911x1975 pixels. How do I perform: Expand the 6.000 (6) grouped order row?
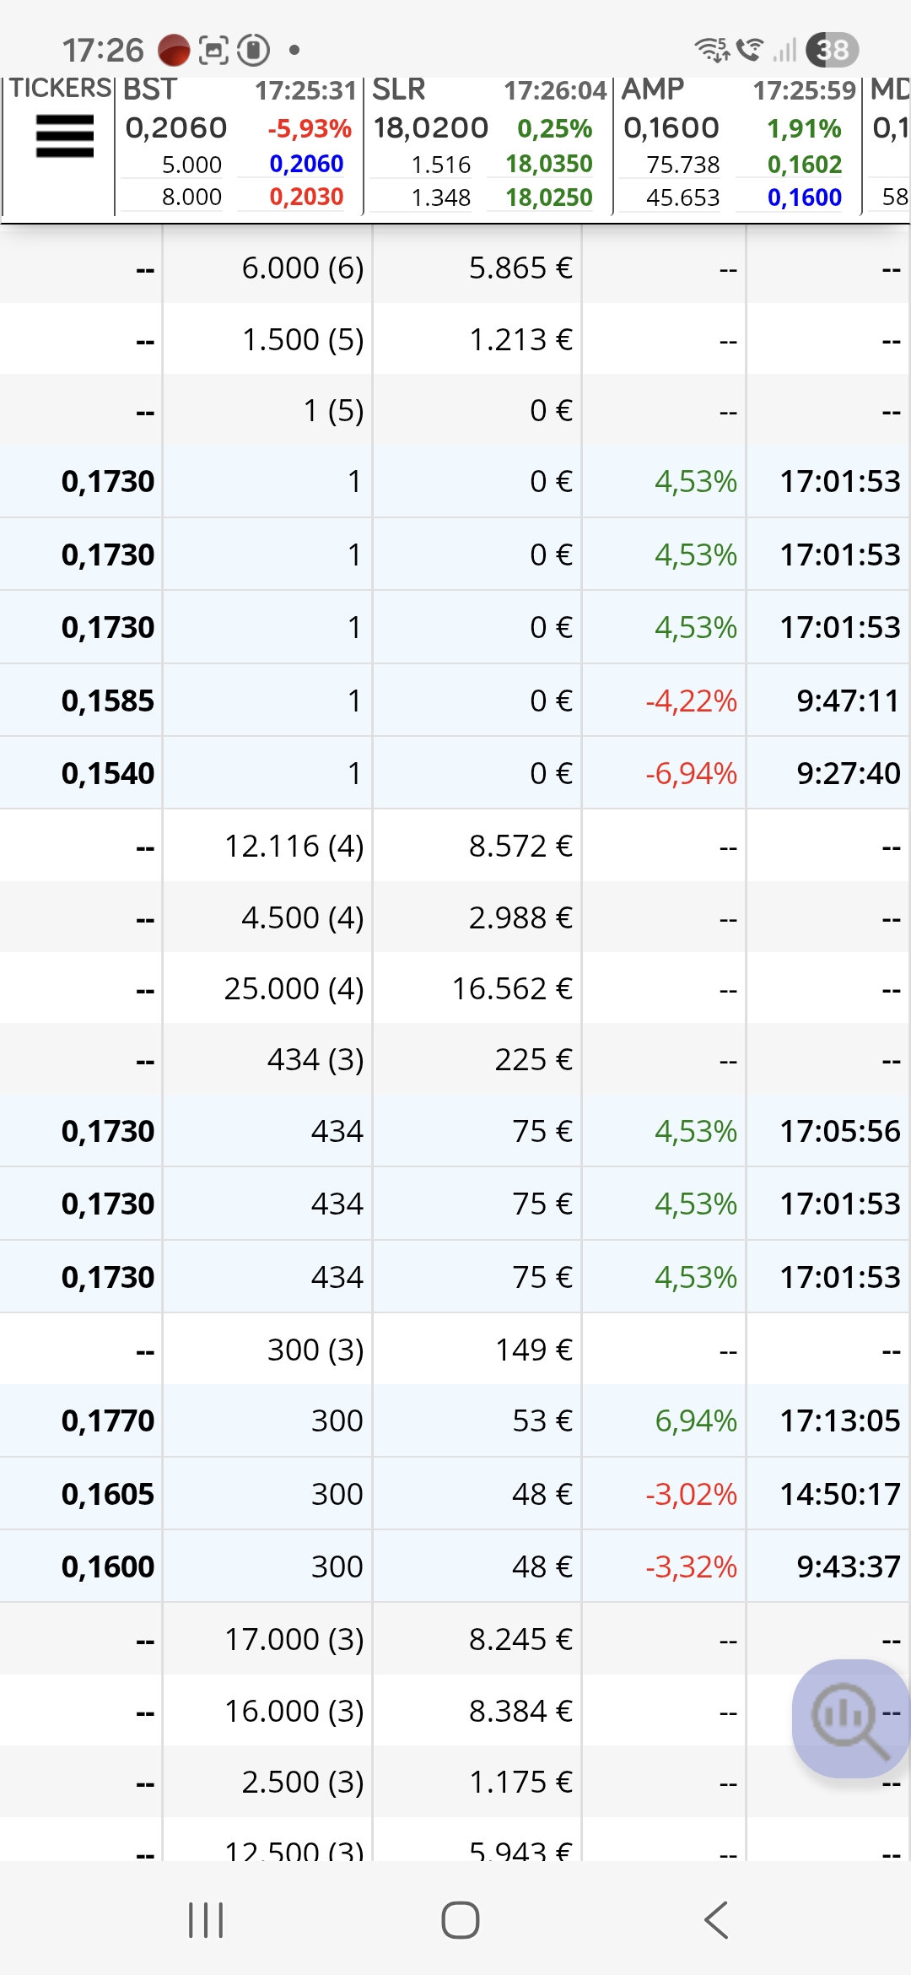click(x=455, y=268)
